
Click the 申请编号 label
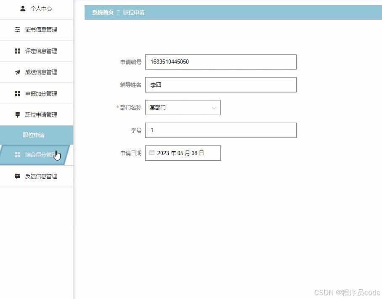[x=131, y=62]
